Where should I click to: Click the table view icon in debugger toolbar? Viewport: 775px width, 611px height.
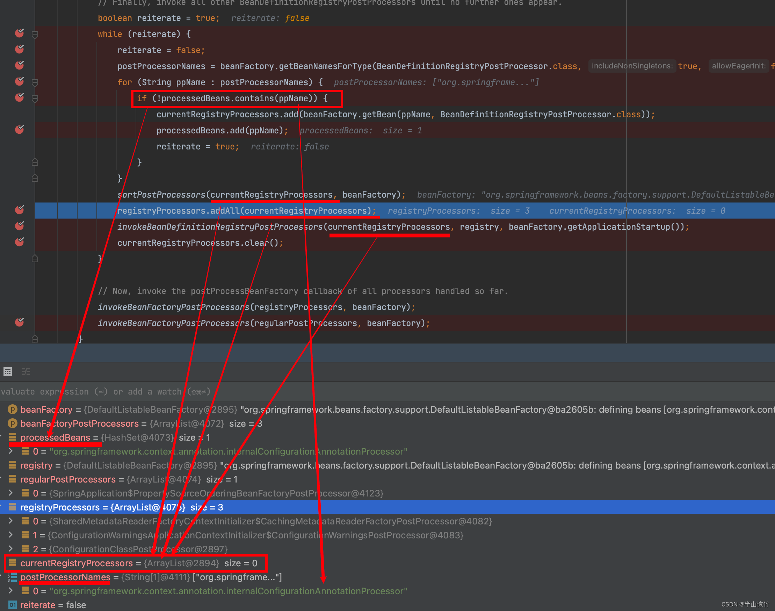(x=8, y=372)
